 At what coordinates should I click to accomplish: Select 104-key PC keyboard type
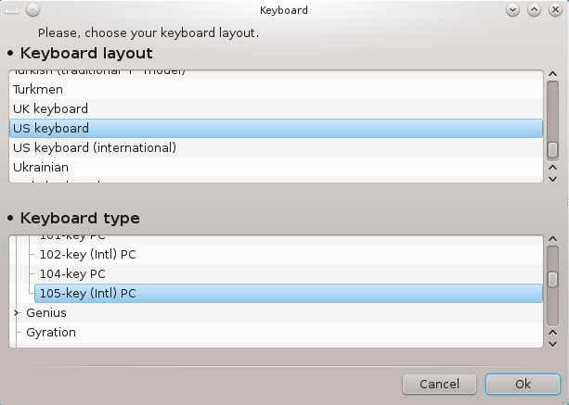289,274
